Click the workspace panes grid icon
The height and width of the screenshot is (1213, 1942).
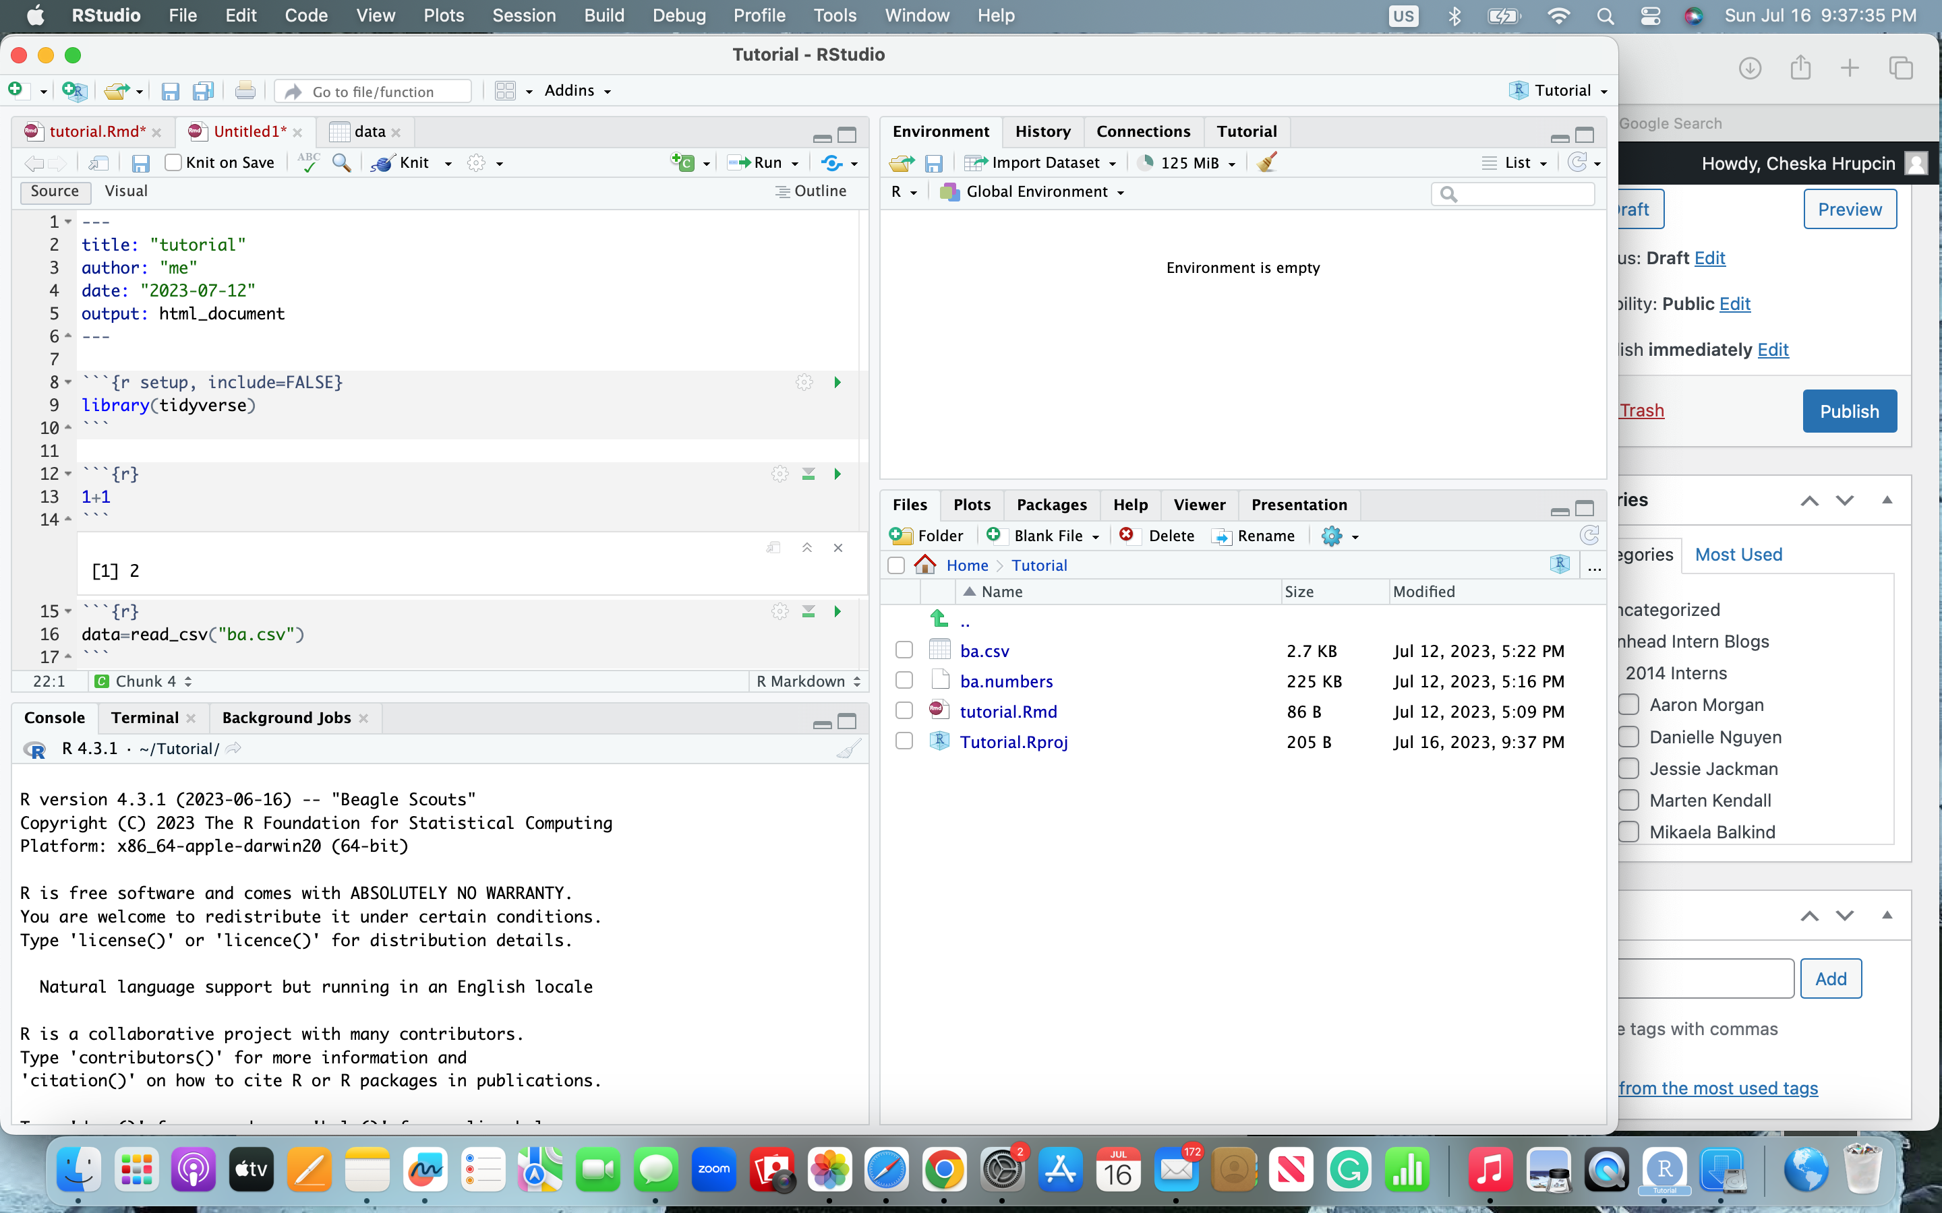pyautogui.click(x=506, y=91)
